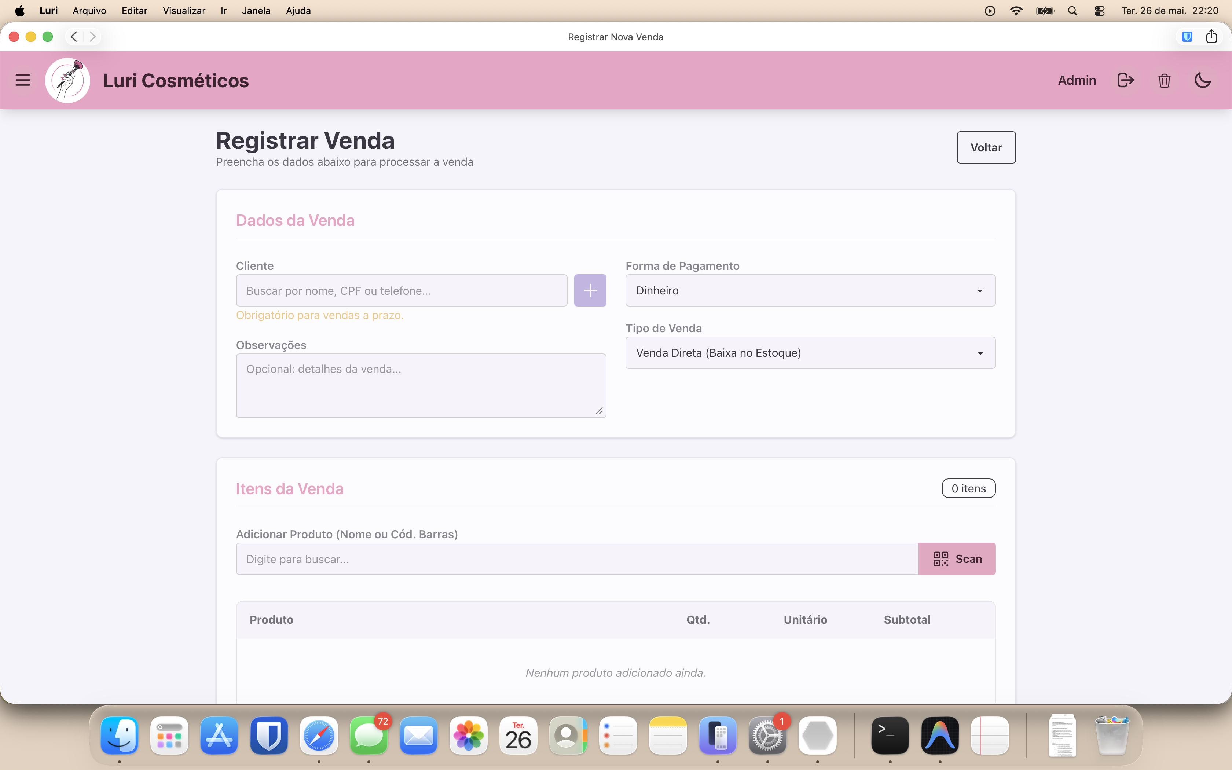This screenshot has height=770, width=1232.
Task: Click the Wi-Fi status icon
Action: click(x=1016, y=10)
